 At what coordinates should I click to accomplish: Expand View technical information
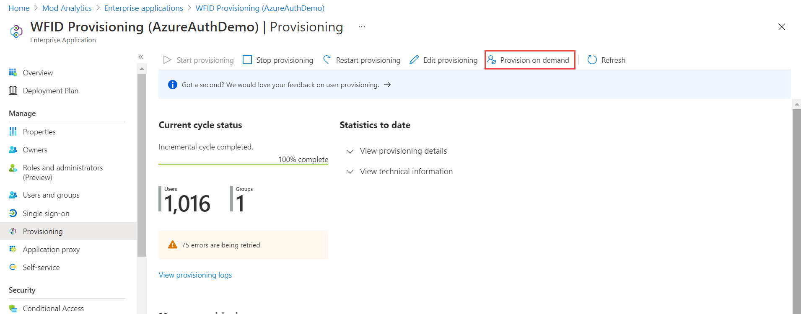point(399,171)
